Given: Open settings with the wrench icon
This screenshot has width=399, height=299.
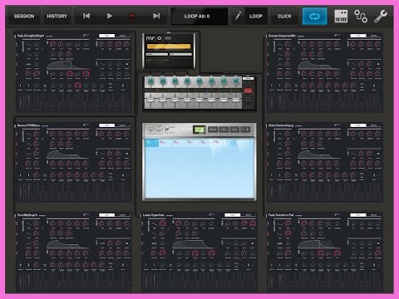Looking at the screenshot, I should coord(381,16).
